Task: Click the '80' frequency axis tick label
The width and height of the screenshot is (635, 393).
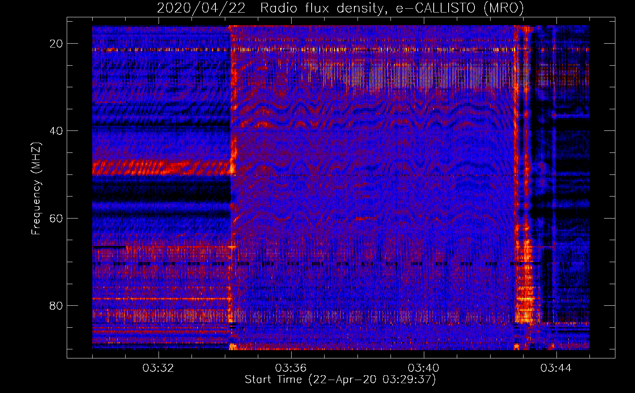Action: tap(57, 305)
